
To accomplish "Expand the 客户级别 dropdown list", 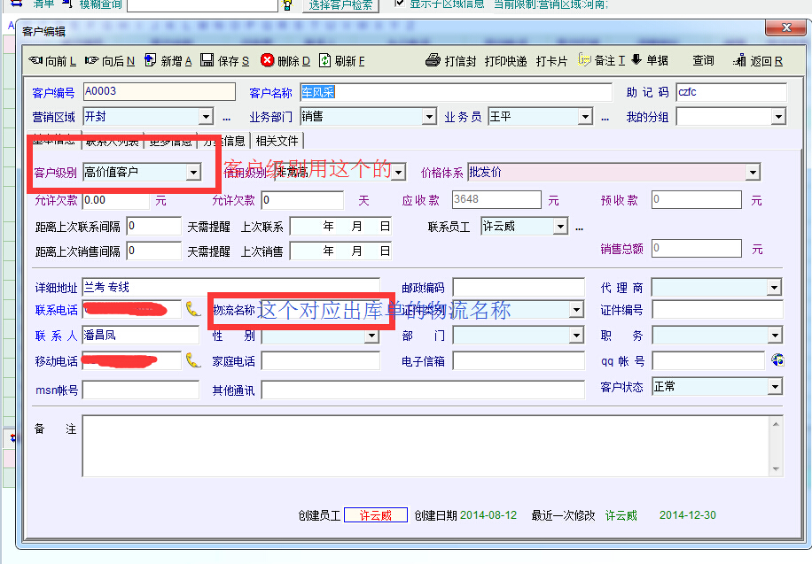I will pyautogui.click(x=193, y=173).
